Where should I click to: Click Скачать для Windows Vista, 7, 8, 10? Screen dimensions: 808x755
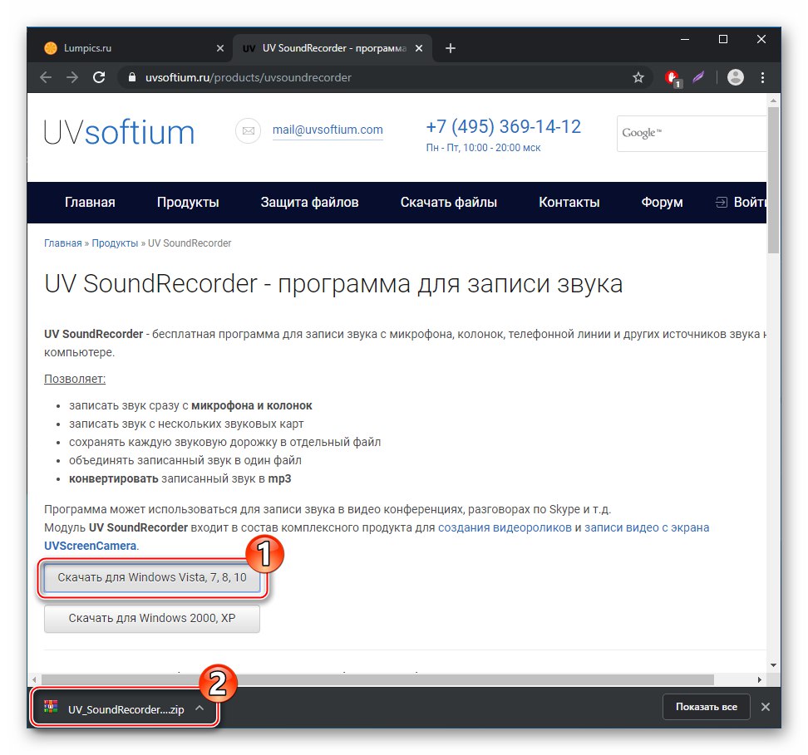152,578
